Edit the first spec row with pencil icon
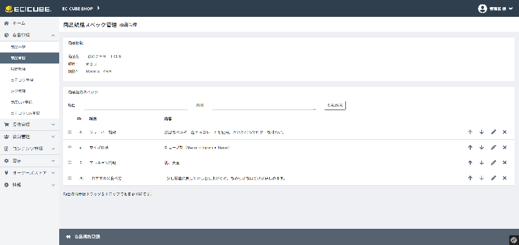This screenshot has height=245, width=519. click(493, 132)
